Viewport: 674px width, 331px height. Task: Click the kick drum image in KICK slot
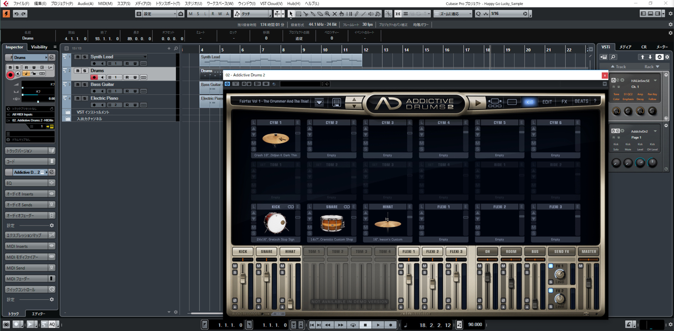coord(275,223)
